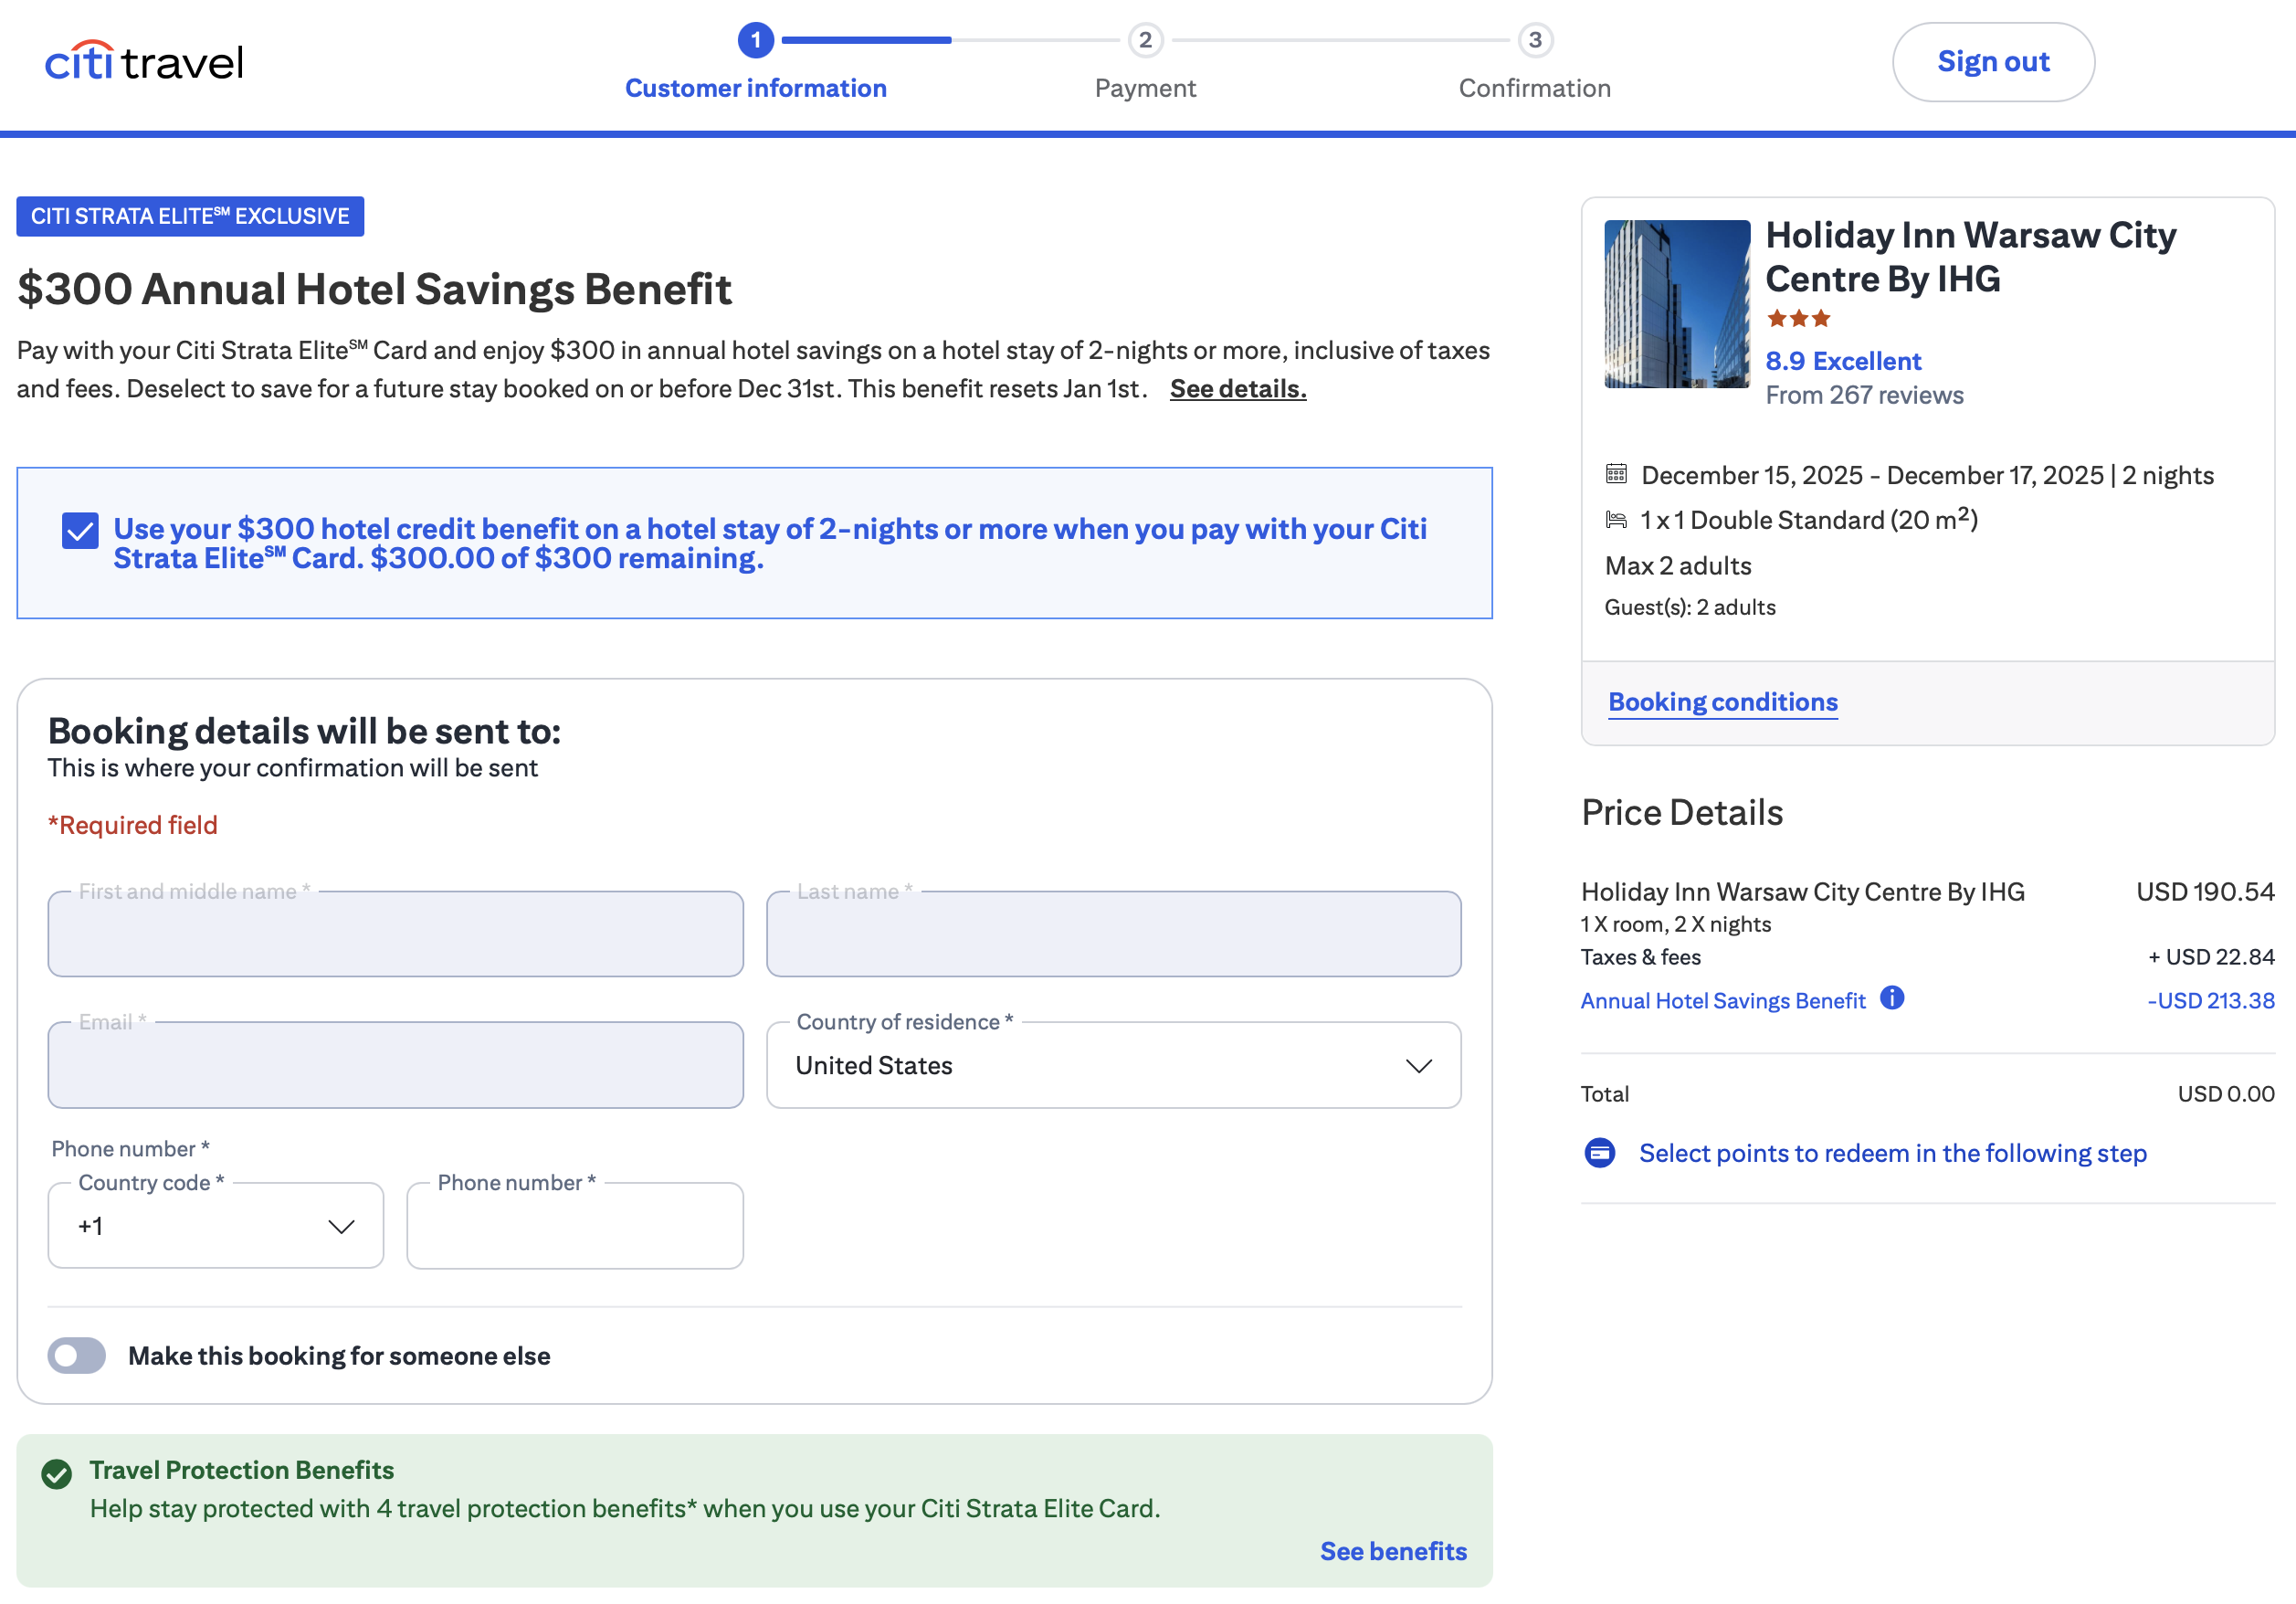Toggle Make this booking for someone else

pyautogui.click(x=77, y=1356)
